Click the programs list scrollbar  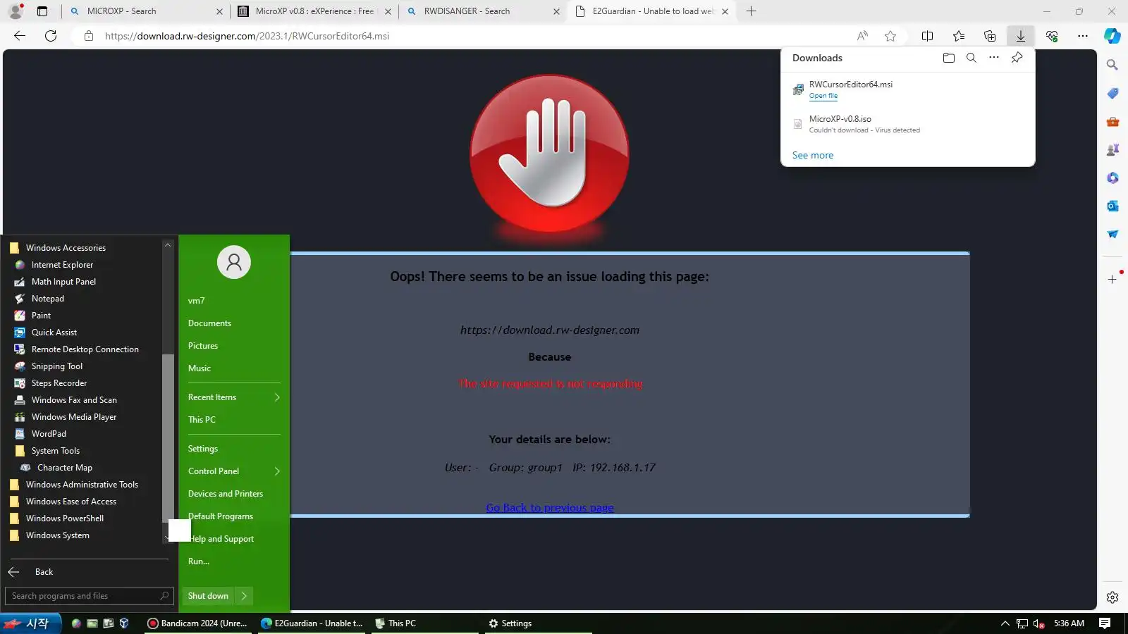pyautogui.click(x=168, y=437)
